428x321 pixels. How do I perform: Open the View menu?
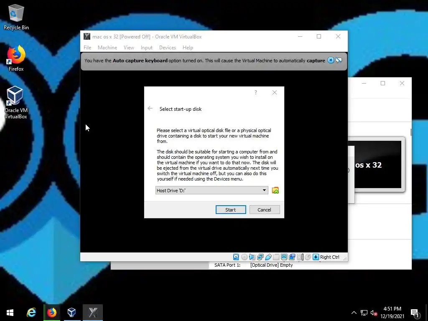coord(129,48)
